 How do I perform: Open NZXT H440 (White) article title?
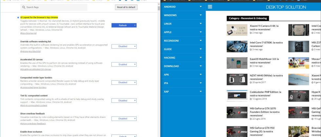[266, 77]
